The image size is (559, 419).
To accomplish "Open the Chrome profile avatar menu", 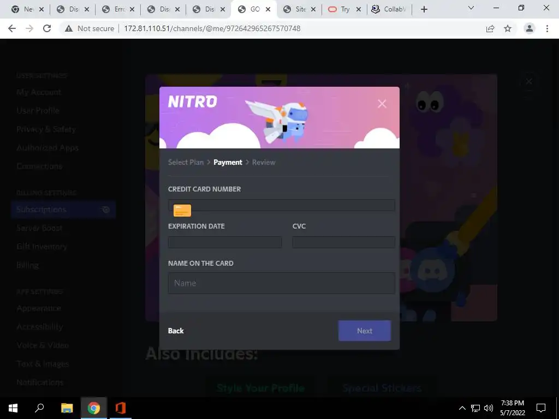I will pyautogui.click(x=530, y=28).
